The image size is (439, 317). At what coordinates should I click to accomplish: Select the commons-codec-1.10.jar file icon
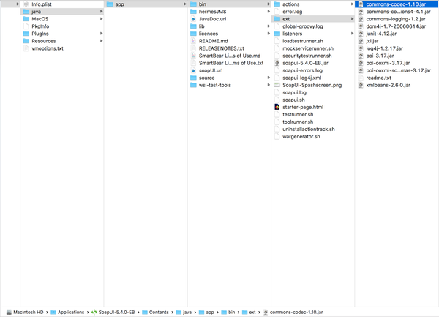(x=361, y=4)
